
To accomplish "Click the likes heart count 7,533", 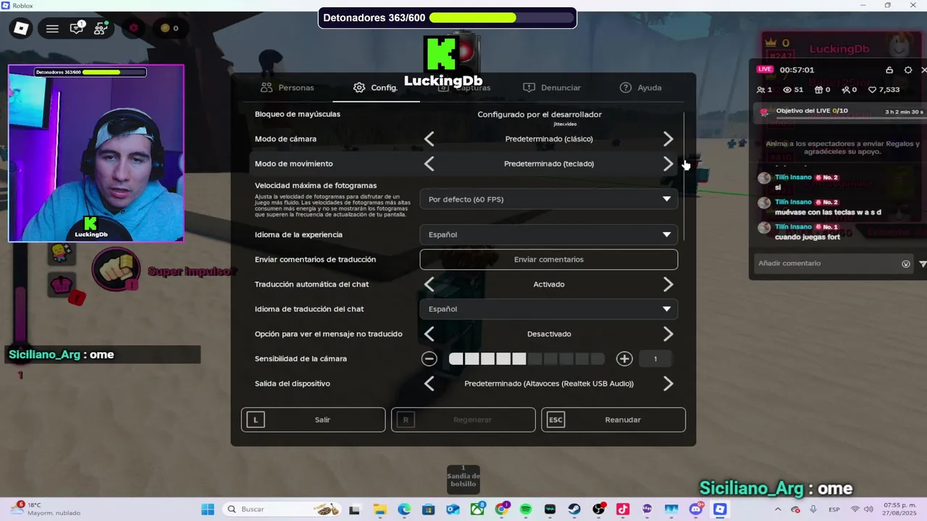I will point(884,90).
